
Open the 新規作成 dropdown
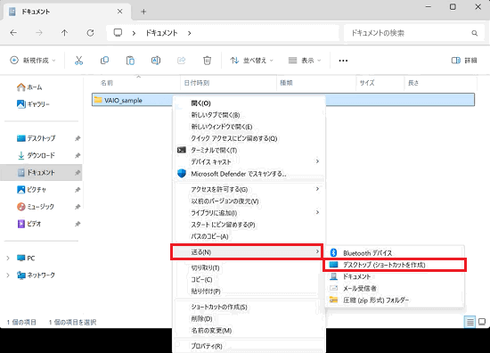[33, 61]
